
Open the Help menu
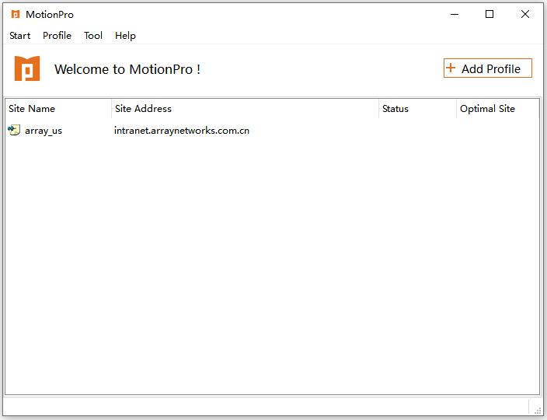125,36
